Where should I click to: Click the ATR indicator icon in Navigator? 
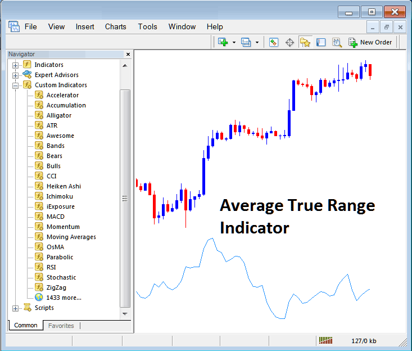point(39,125)
